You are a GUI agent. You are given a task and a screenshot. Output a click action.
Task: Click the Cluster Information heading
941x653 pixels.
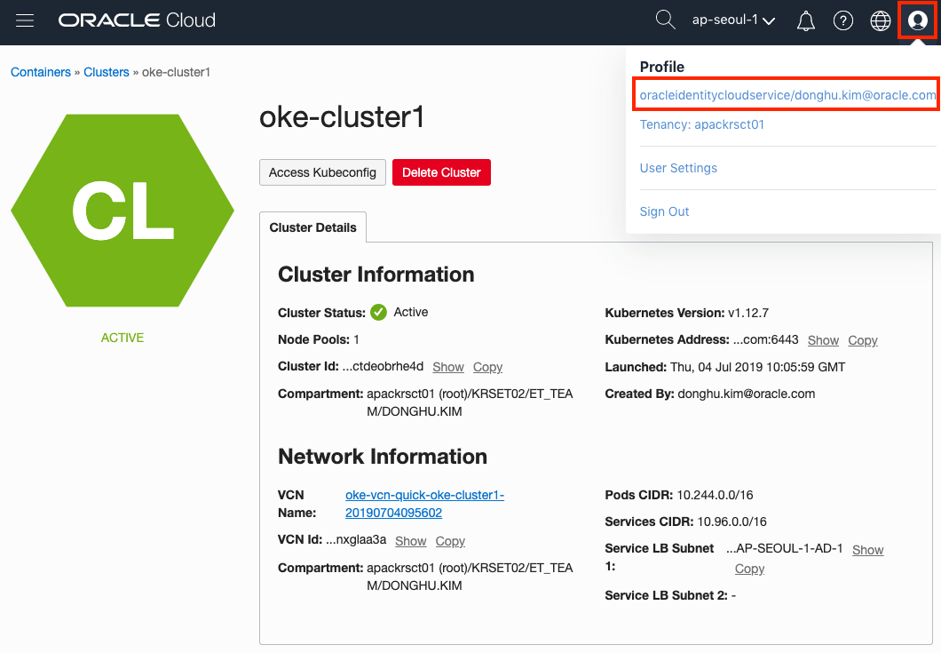(x=376, y=274)
